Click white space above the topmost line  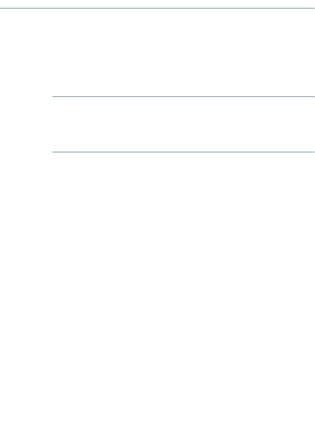click(x=157, y=4)
